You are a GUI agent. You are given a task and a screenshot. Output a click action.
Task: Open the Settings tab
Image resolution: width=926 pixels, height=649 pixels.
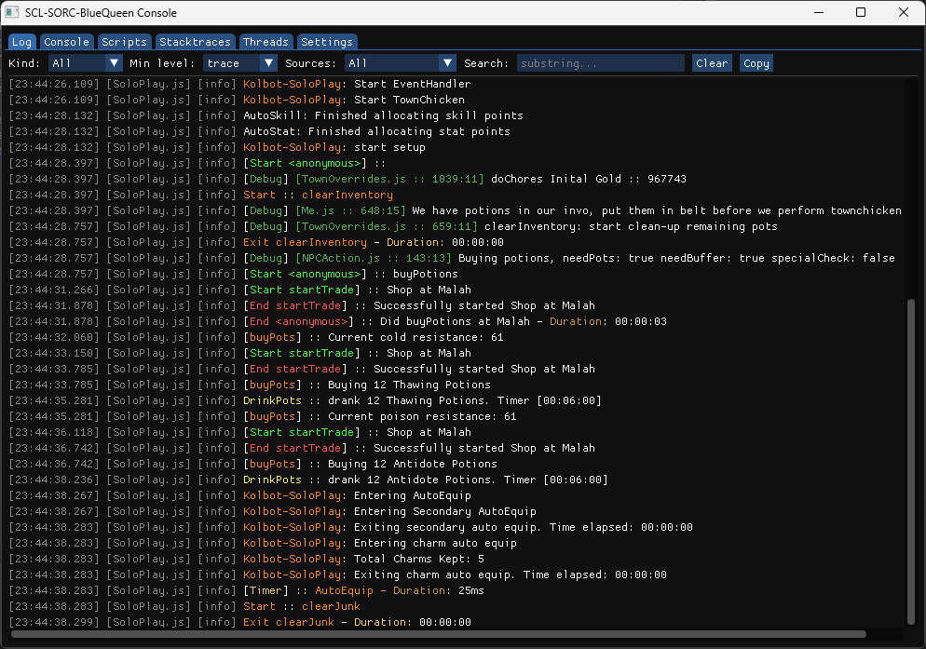coord(327,42)
